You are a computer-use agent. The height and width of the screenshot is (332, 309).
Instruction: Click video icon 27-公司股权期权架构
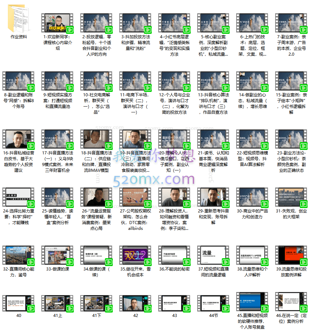135,197
